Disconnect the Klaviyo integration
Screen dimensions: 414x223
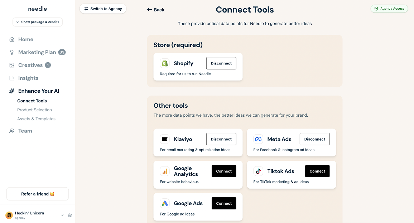(x=221, y=139)
